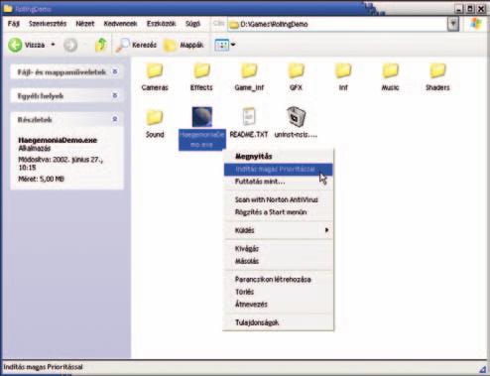490x376 pixels.
Task: Collapse Fájl- és mappaműveletek panel
Action: (115, 71)
